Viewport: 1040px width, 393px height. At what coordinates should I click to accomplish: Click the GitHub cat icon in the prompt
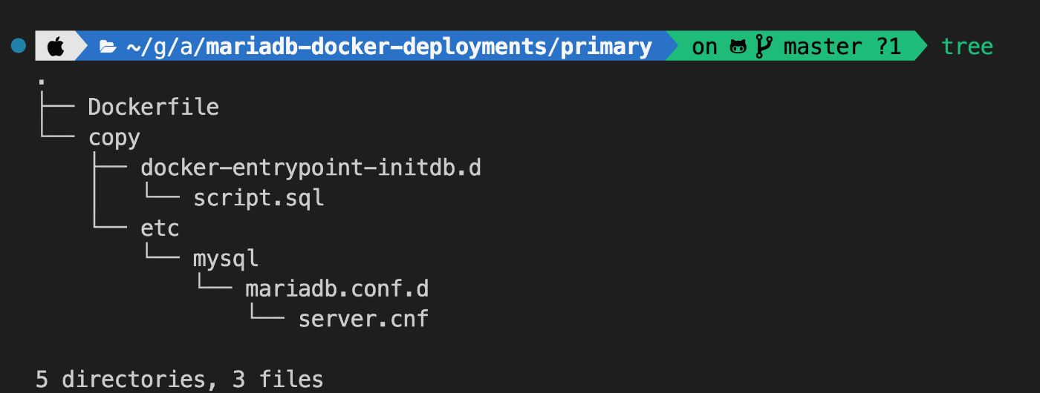tap(738, 47)
